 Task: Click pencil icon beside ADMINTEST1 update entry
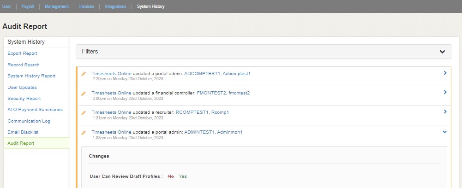[x=84, y=132]
